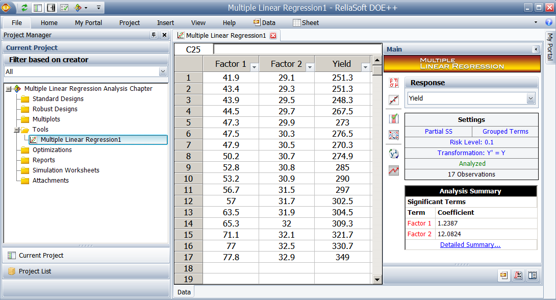Open the Help ribbon tab
Image resolution: width=556 pixels, height=300 pixels.
(229, 22)
